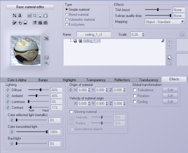The height and width of the screenshot is (153, 188).
Task: Increase Scale value with stepper arrow
Action: point(143,33)
